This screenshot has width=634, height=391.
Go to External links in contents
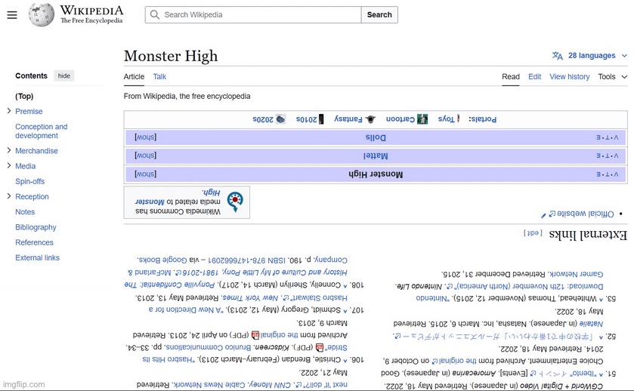click(37, 257)
